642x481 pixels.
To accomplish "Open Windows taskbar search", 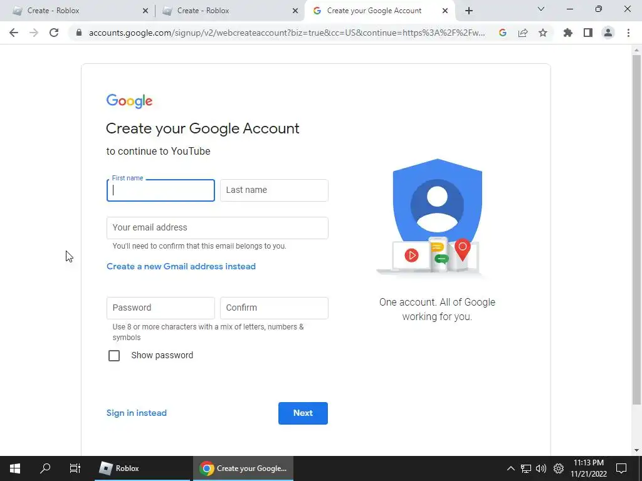I will tap(45, 468).
